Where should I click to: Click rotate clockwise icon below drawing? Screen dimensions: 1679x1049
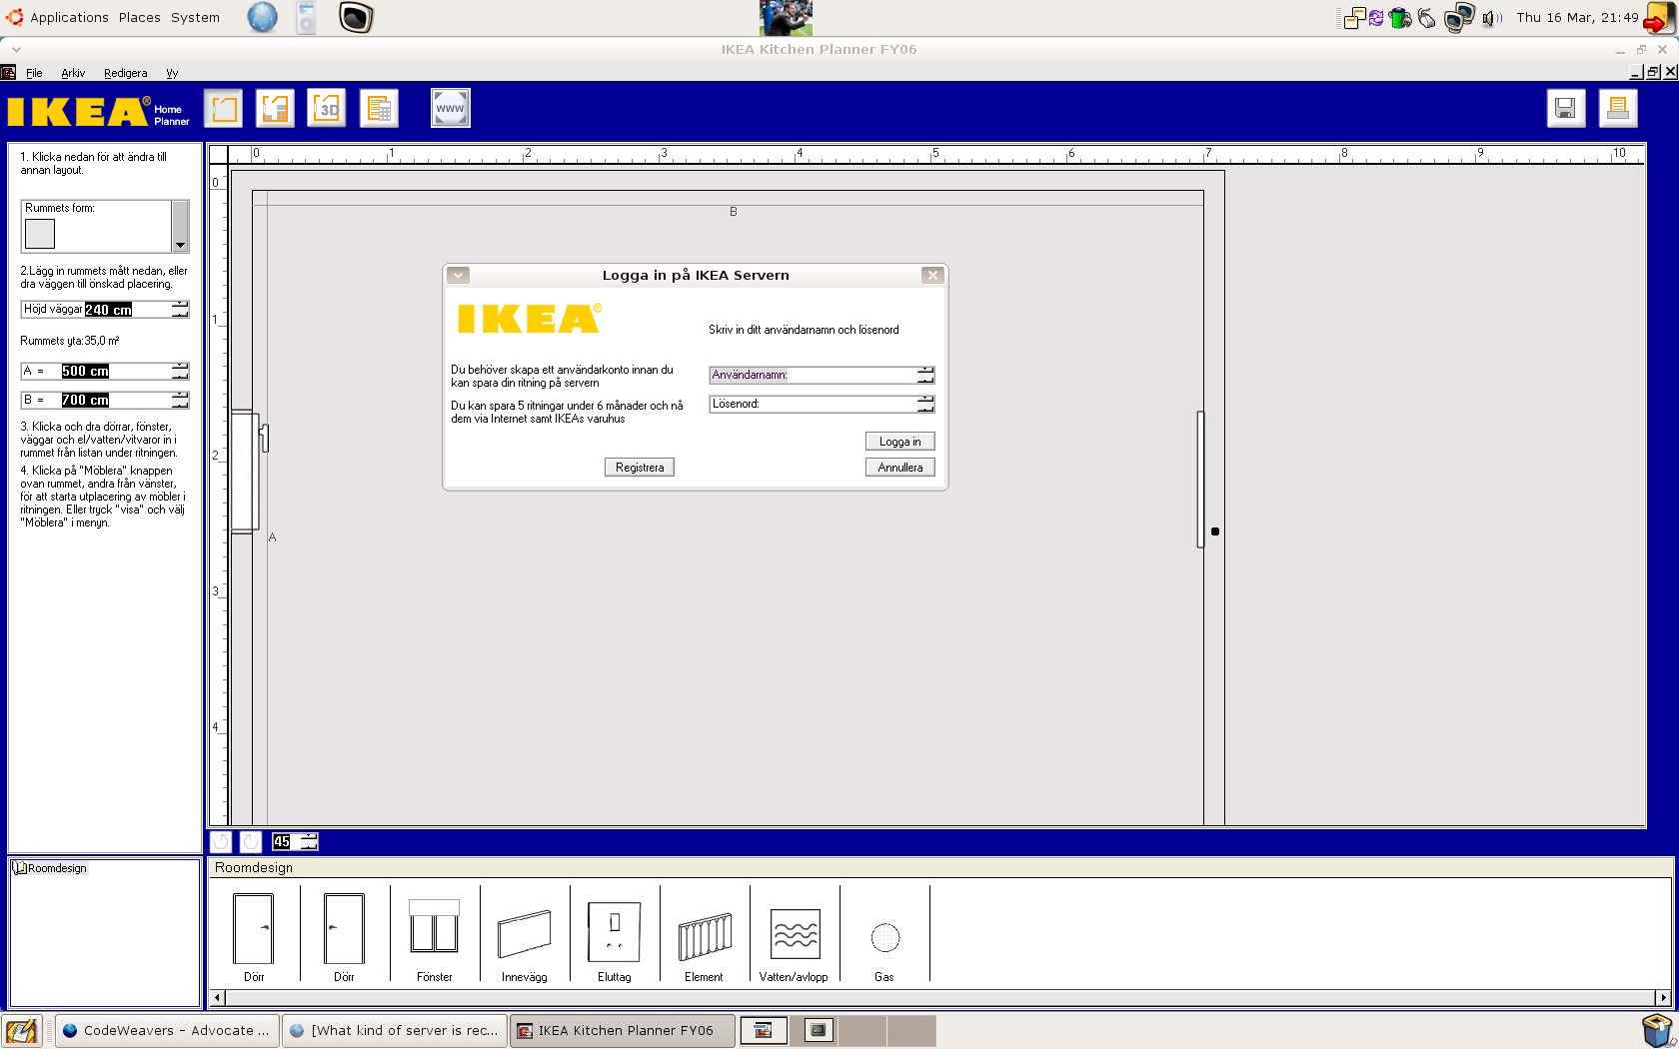251,842
